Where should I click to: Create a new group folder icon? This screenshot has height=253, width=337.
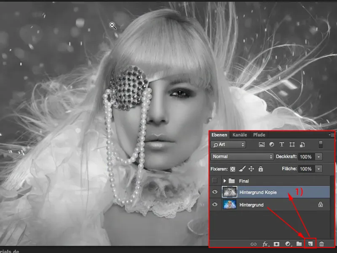click(x=299, y=244)
